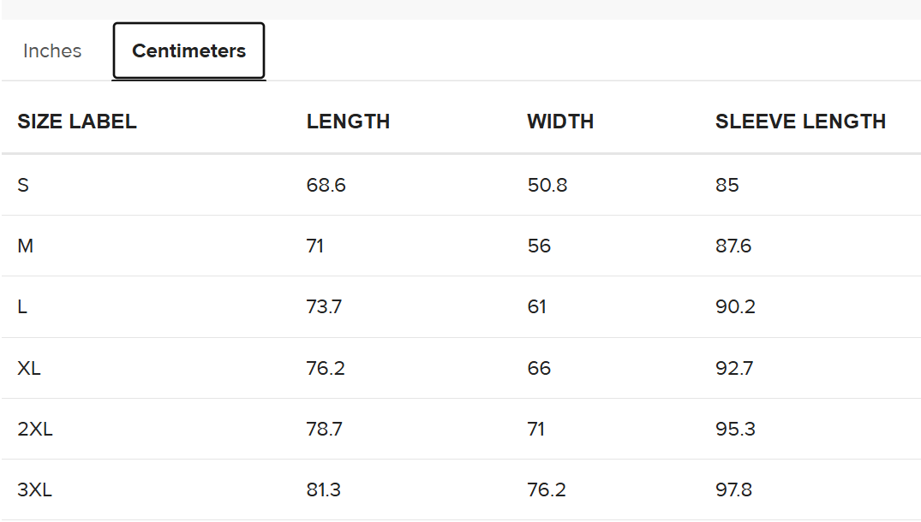Viewport: 921px width, 522px height.
Task: Click the 81.3 length value for 3XL
Action: tap(324, 489)
